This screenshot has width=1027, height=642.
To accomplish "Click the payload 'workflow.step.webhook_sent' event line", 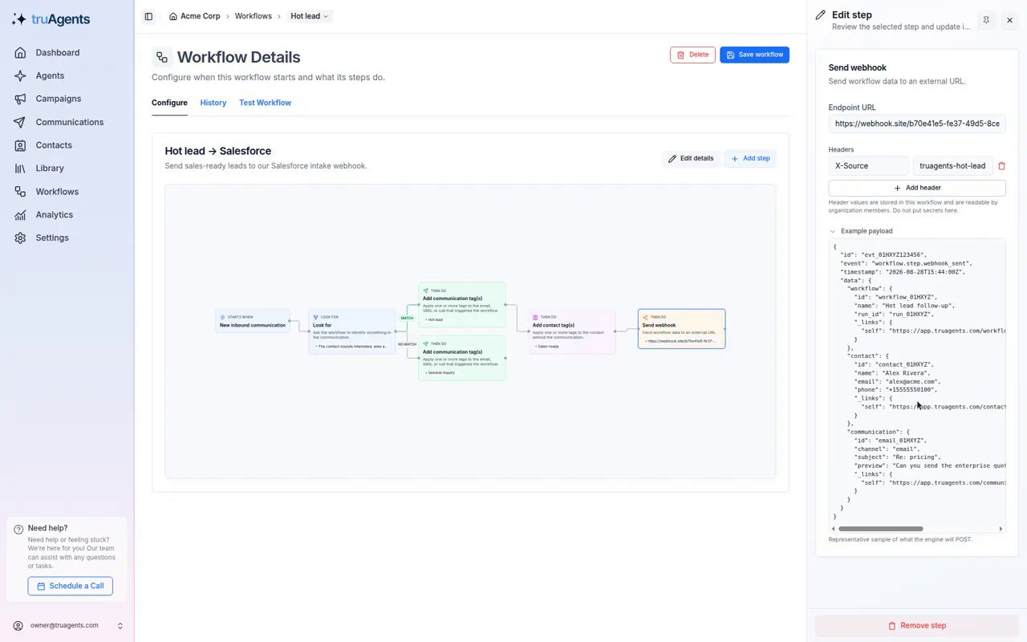I will click(x=907, y=263).
